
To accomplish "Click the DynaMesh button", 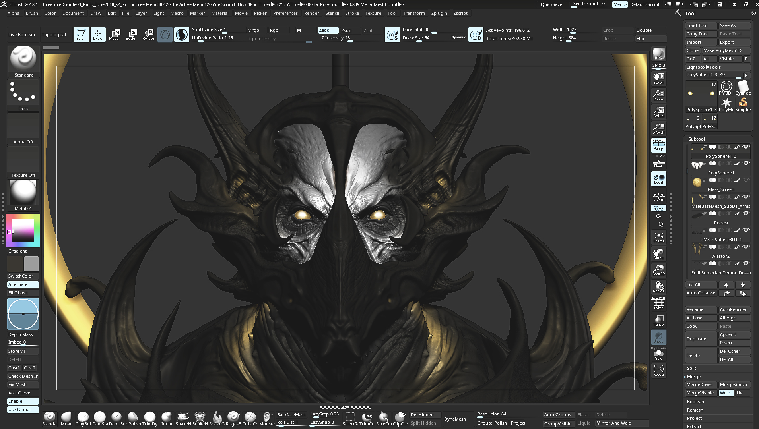I will 455,419.
